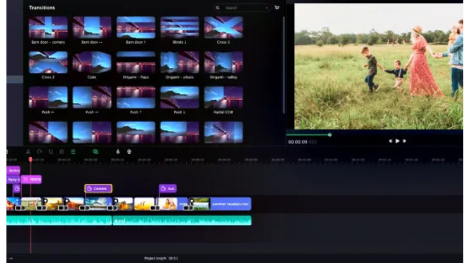Select the summer vacation.mov clip
The height and width of the screenshot is (263, 468).
point(230,204)
